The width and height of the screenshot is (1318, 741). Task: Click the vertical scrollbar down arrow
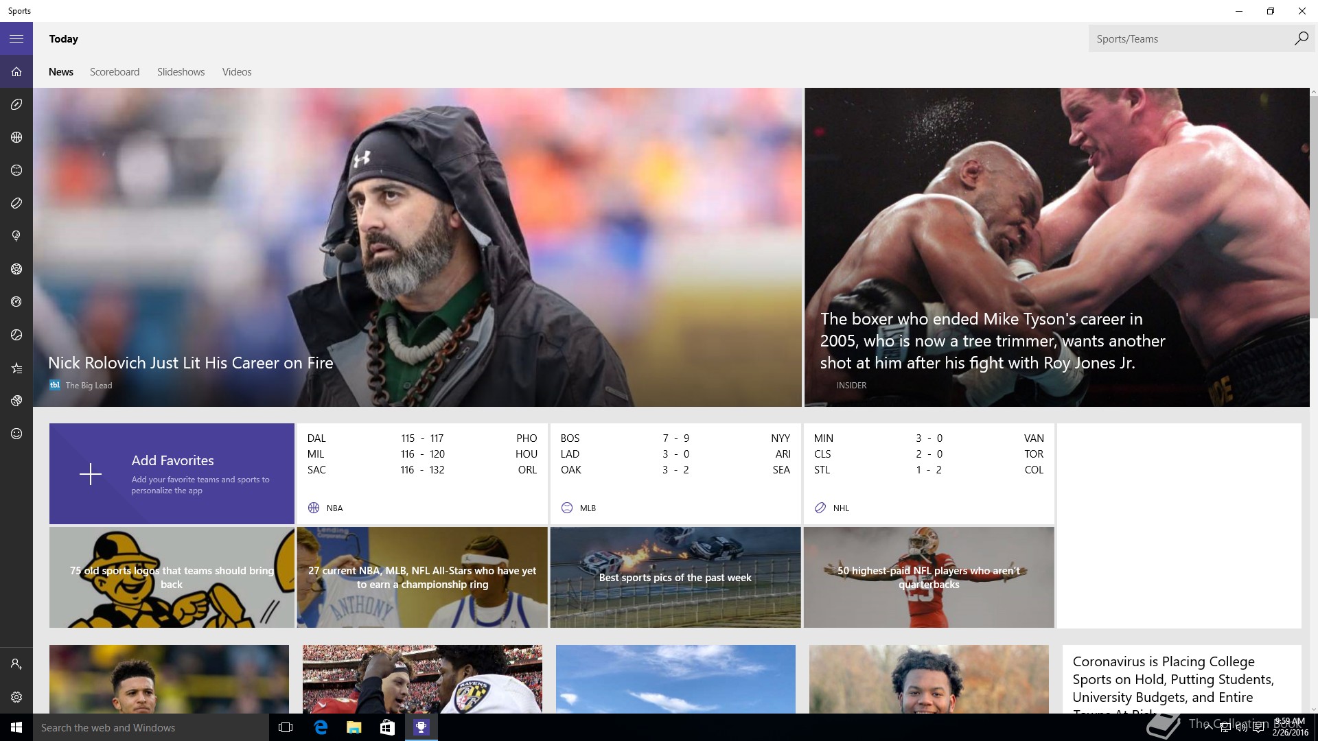point(1313,709)
